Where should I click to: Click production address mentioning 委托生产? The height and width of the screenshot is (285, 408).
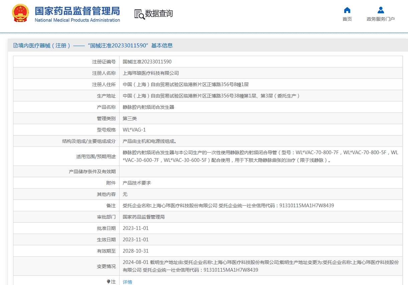tap(211, 96)
